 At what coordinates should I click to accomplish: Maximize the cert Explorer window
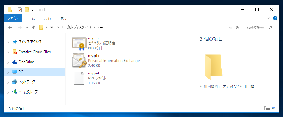point(257,9)
